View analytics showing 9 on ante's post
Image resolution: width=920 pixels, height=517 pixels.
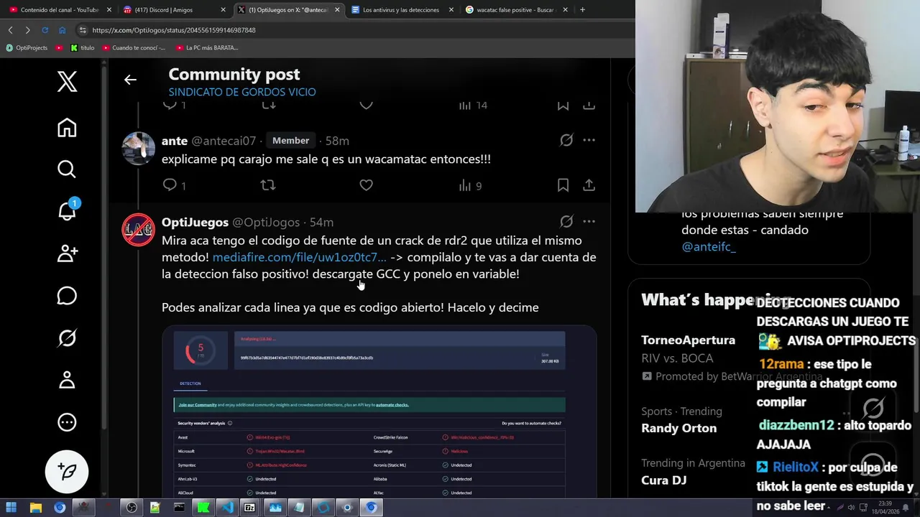click(x=470, y=185)
